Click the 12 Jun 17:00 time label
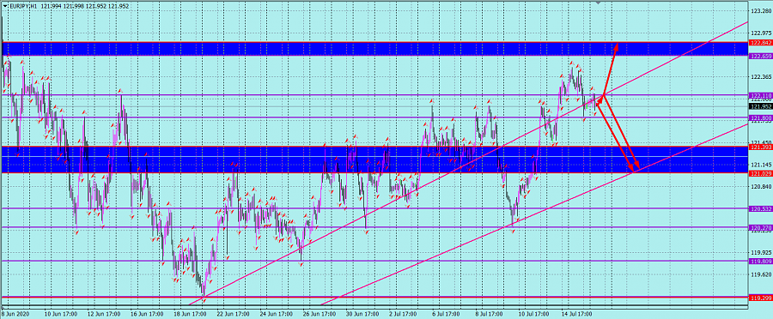Viewport: 773px width, 319px height. (x=103, y=313)
